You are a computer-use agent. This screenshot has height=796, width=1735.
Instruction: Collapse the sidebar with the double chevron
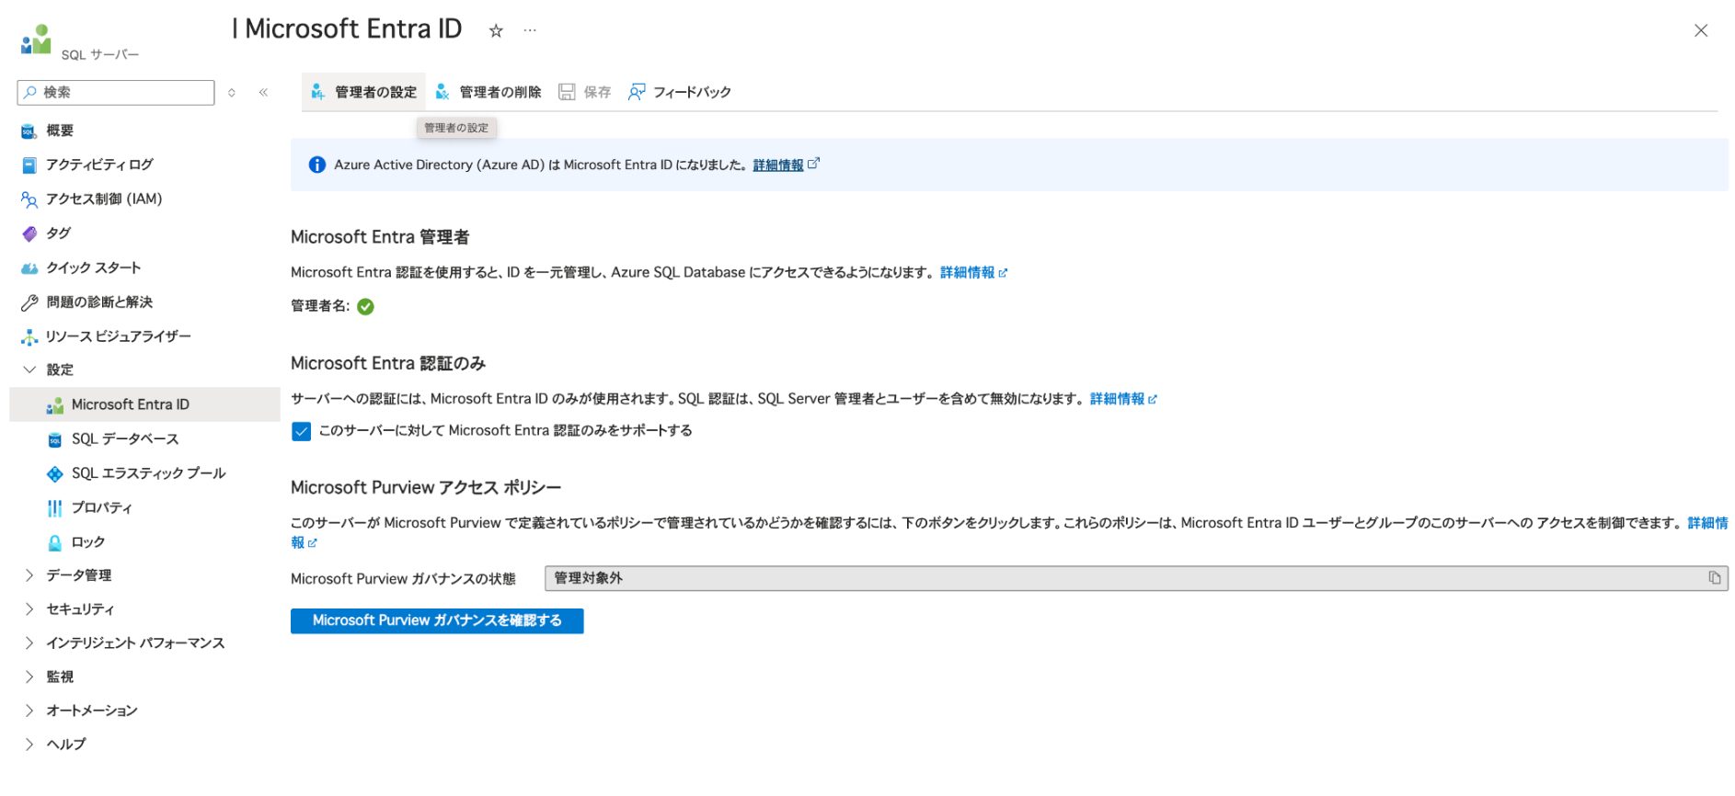tap(263, 92)
